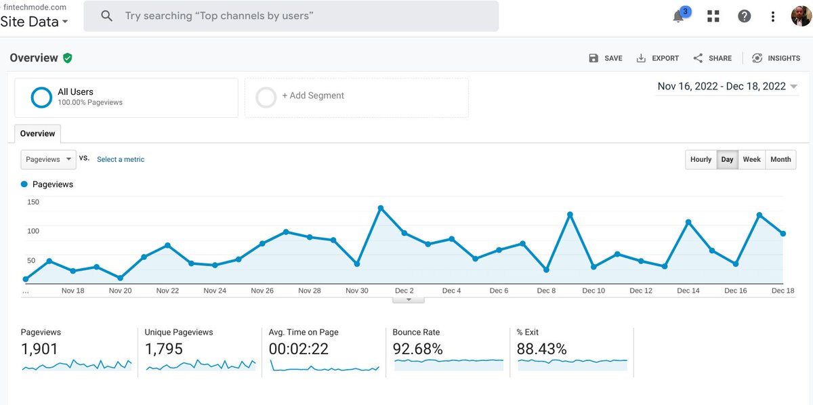Open the three-dot more options menu

(773, 16)
